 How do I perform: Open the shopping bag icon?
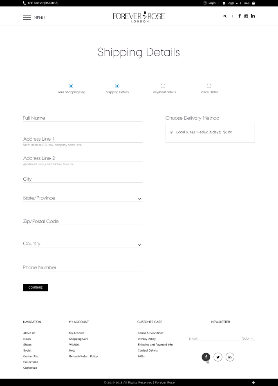point(253,3)
